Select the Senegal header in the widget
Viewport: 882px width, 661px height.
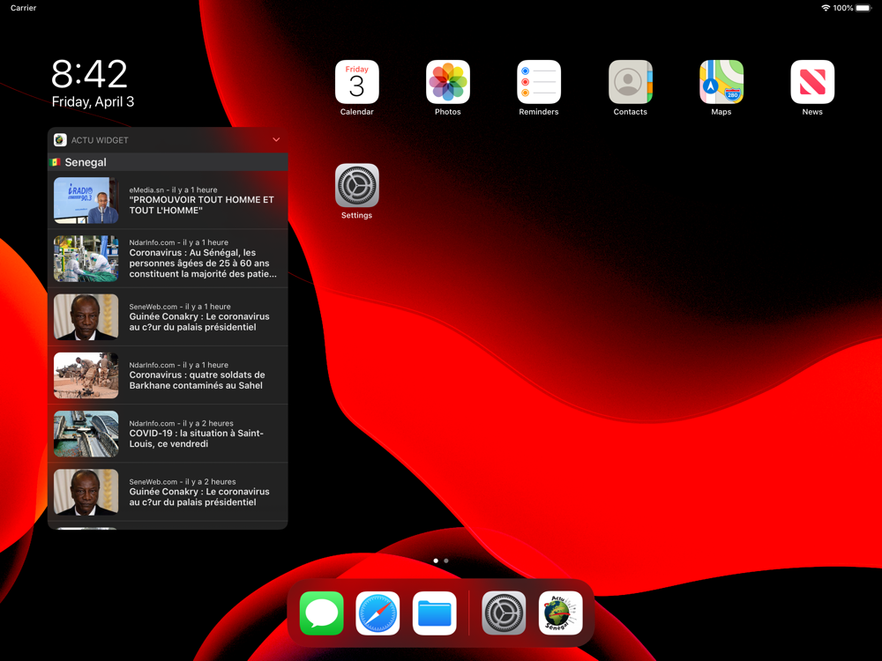[168, 162]
